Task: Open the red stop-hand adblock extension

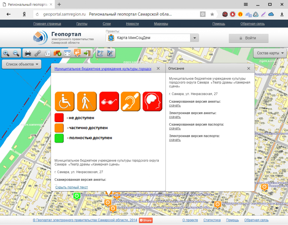Action: click(x=233, y=14)
